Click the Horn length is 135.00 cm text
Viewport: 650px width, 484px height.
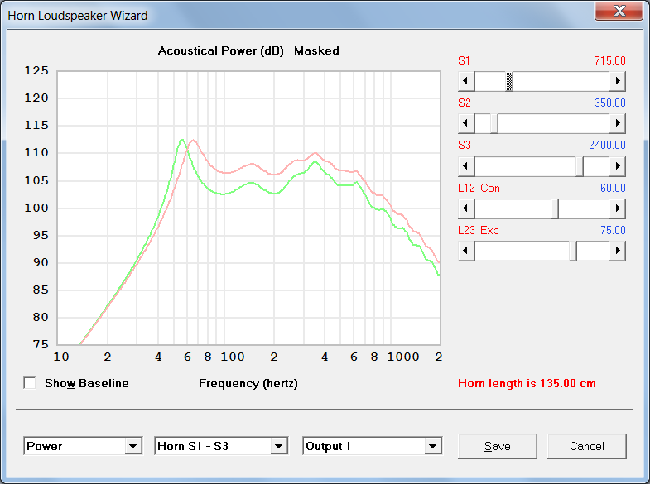click(527, 383)
